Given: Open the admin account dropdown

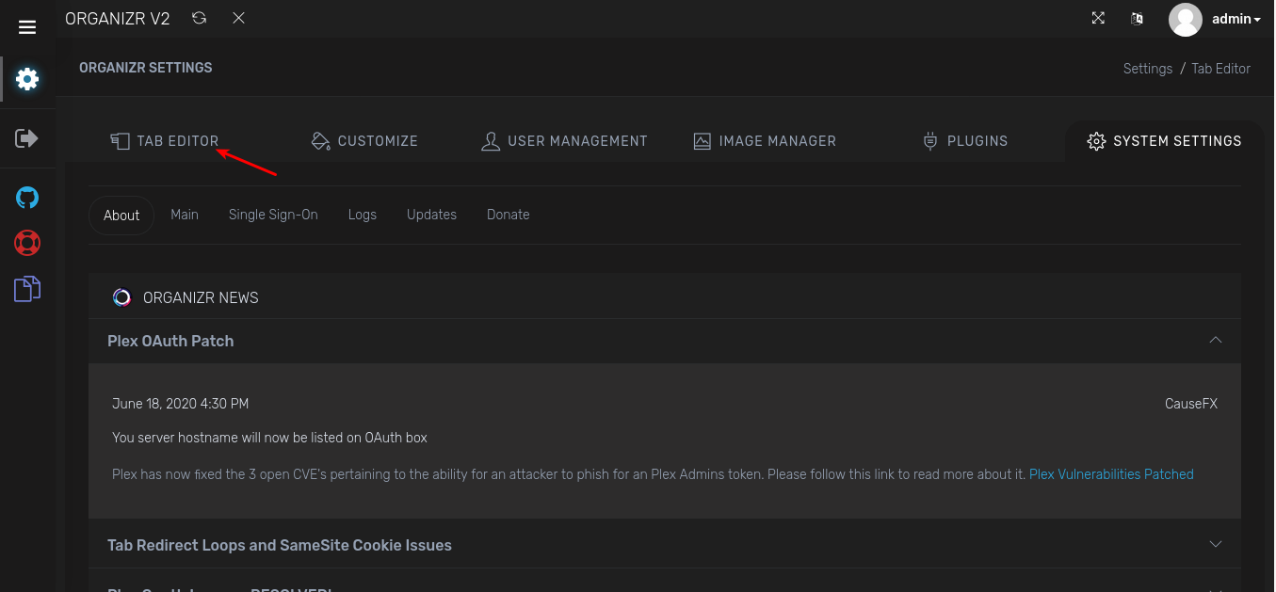Looking at the screenshot, I should 1235,18.
